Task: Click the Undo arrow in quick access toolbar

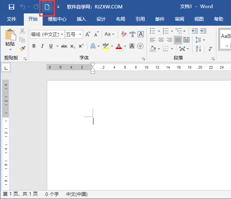Action: point(23,7)
